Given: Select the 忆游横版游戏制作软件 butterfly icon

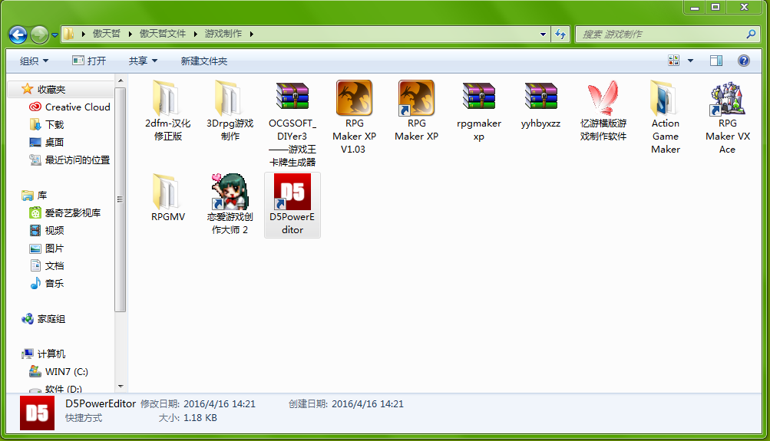Looking at the screenshot, I should click(603, 97).
